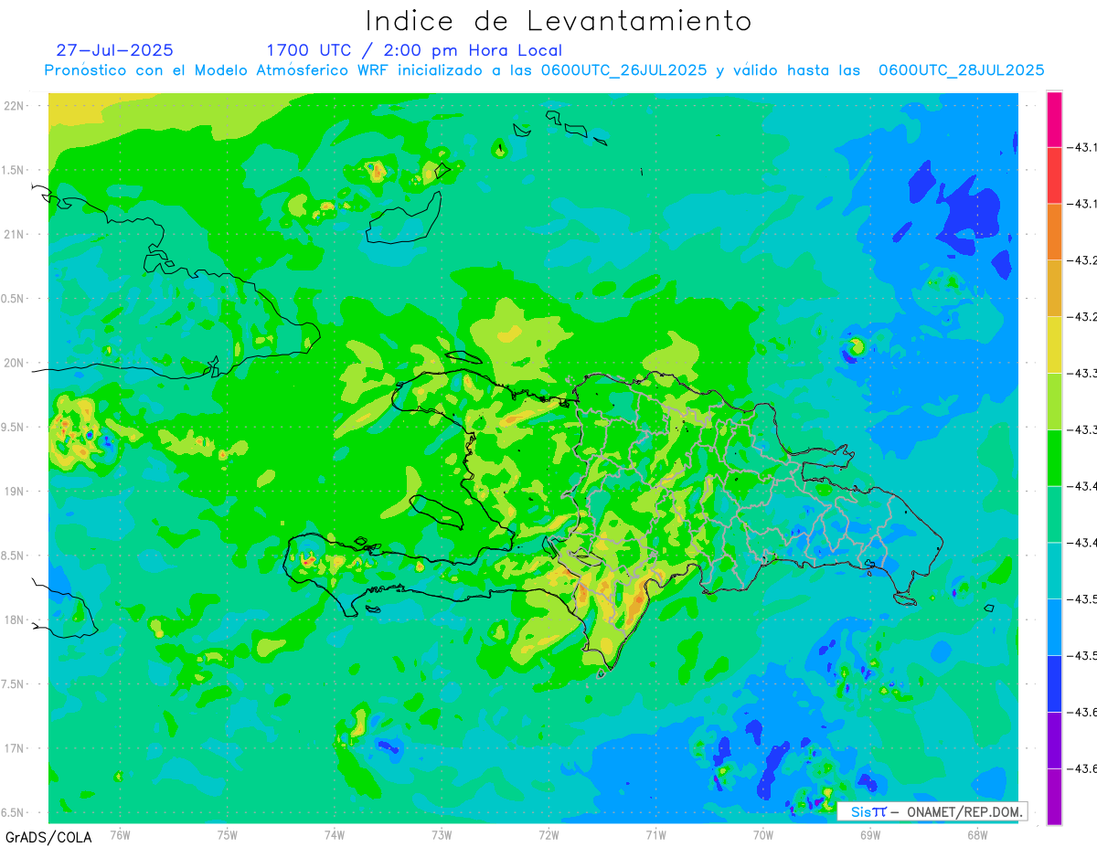Click the title 'Indice de Levantamiento'

coord(559,21)
